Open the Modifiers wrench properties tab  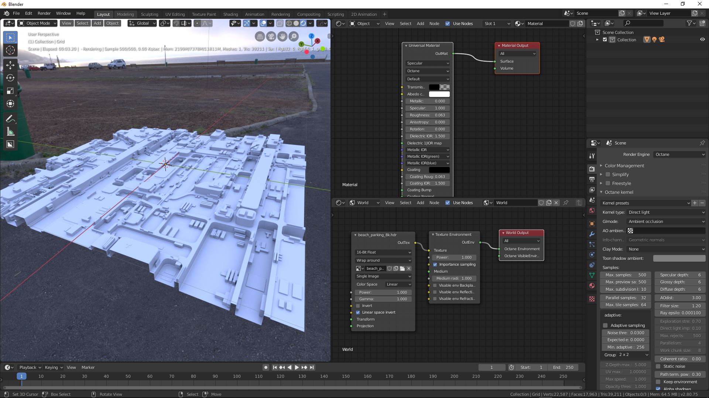[x=592, y=234]
